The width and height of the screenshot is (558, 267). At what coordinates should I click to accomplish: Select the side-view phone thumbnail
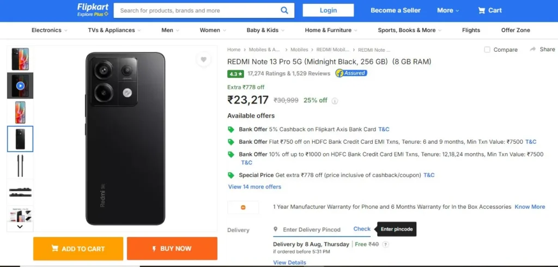coord(20,166)
